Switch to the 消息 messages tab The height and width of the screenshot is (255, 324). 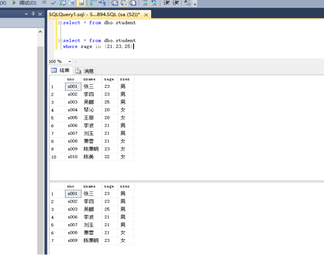point(84,71)
